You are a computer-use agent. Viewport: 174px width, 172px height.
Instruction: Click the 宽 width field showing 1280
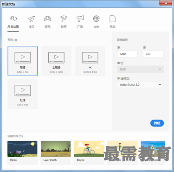tap(127, 54)
